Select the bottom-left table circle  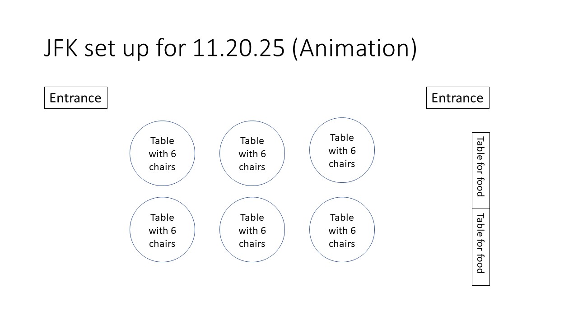click(x=162, y=230)
